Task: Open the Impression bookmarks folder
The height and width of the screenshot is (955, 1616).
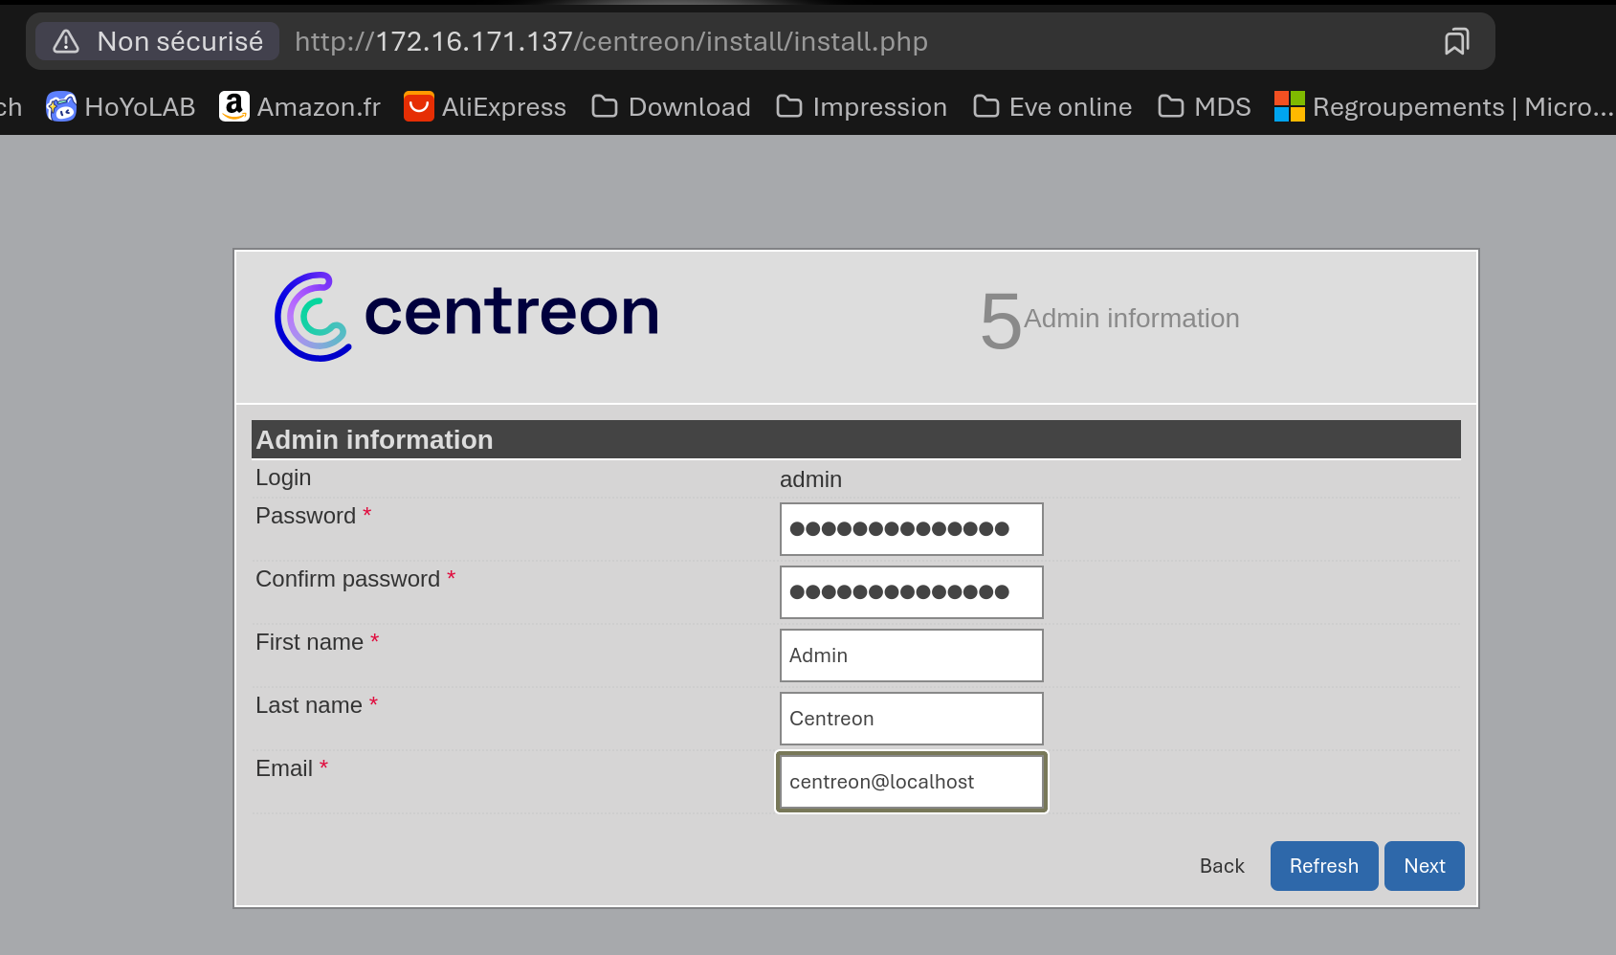Action: click(861, 106)
